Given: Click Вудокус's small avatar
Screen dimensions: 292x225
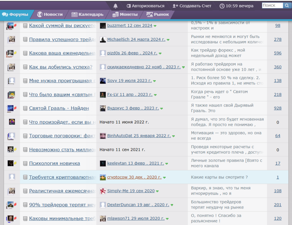Looking at the screenshot, I should pyautogui.click(x=103, y=108).
